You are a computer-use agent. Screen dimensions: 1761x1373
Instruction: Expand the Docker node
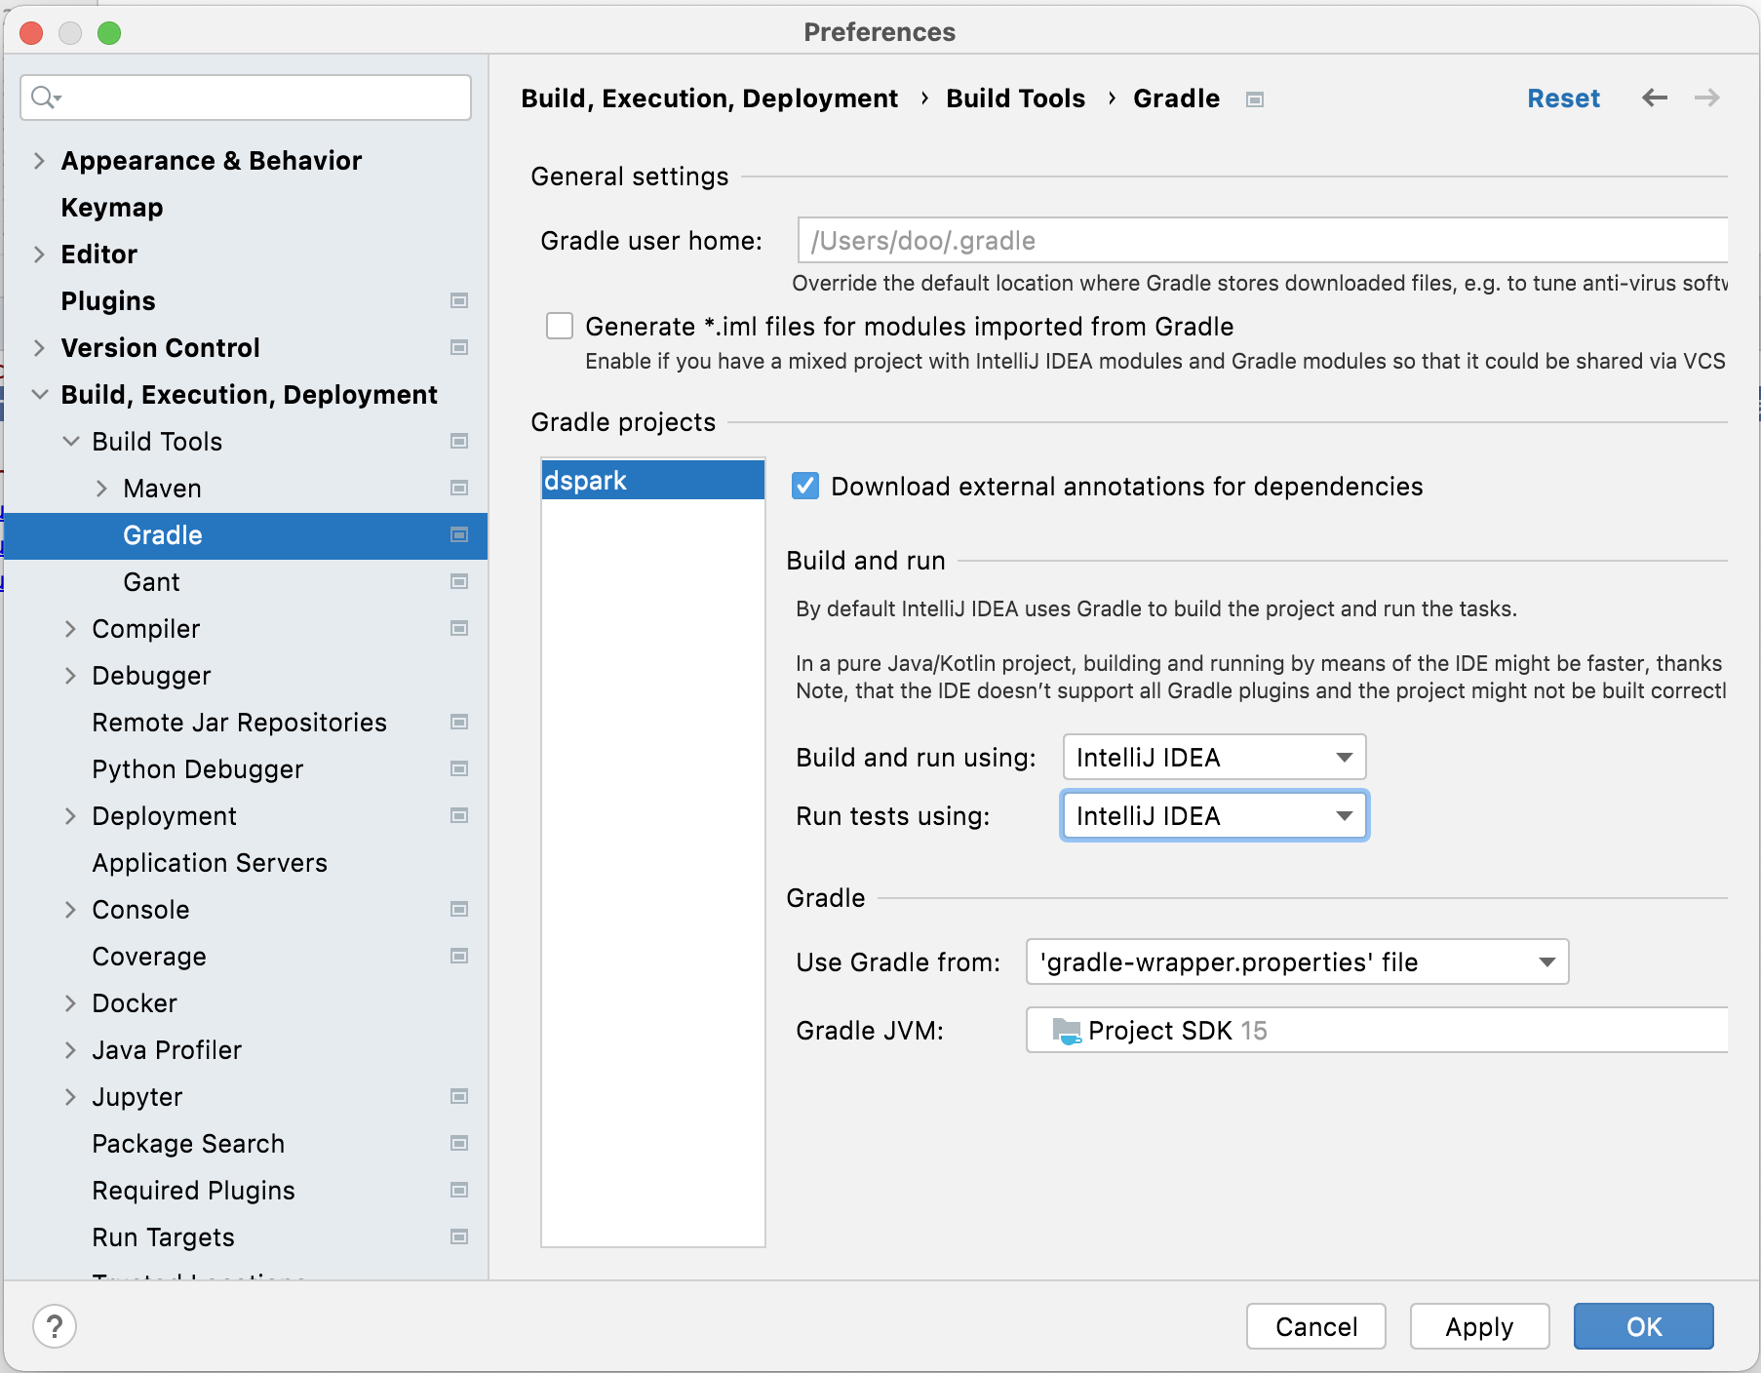tap(70, 1002)
